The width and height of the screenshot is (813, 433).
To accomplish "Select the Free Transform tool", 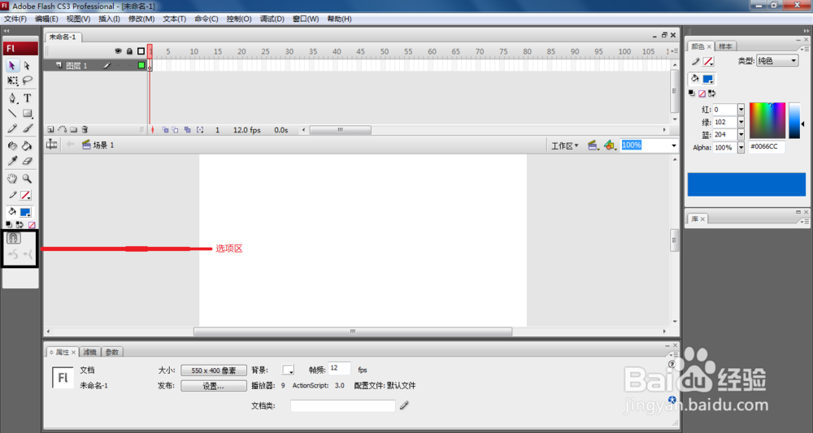I will 12,80.
